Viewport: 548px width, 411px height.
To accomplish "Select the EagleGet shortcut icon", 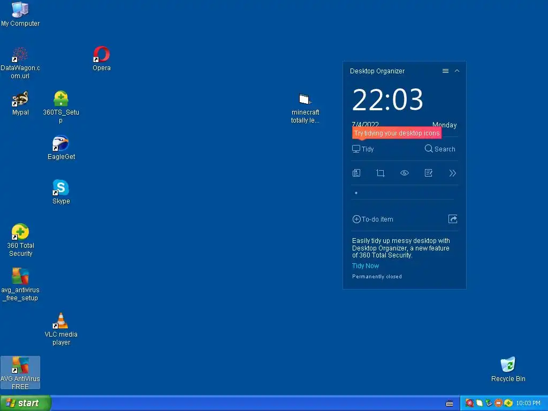I will 61,148.
